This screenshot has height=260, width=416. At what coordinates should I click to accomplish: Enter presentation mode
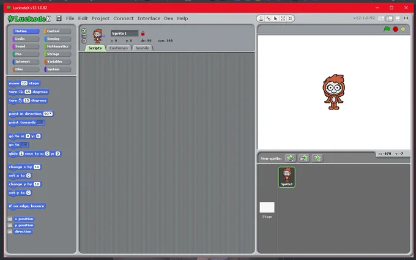point(398,18)
